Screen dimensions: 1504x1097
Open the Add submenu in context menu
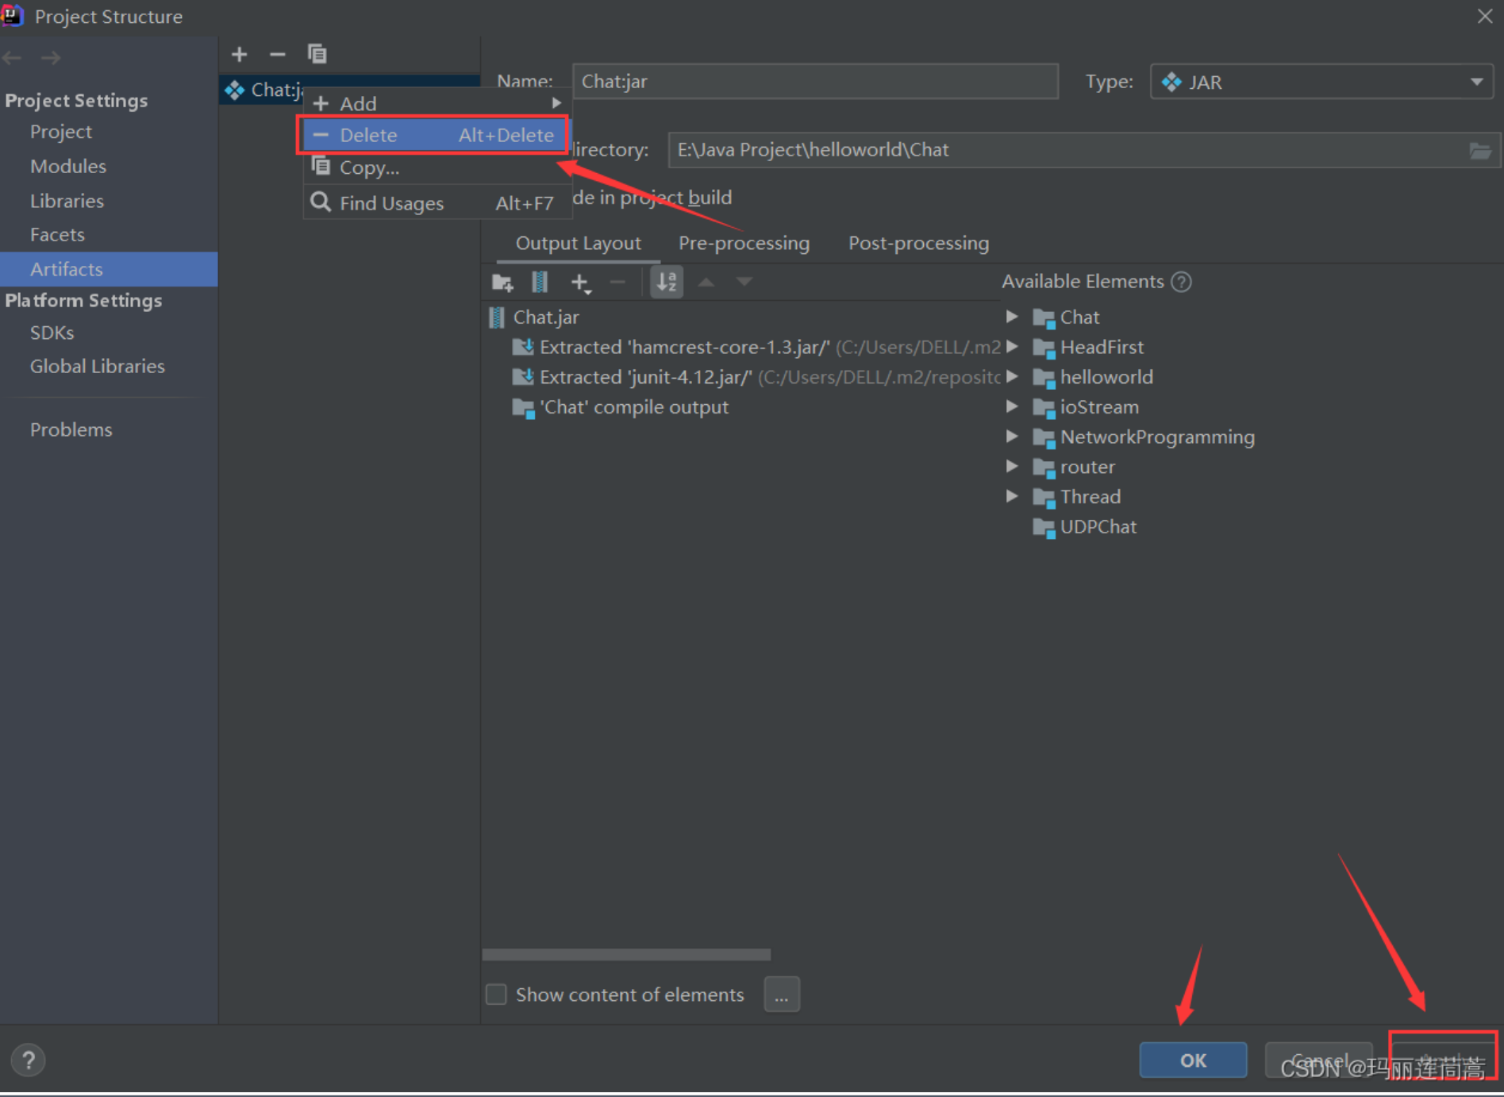(x=437, y=103)
